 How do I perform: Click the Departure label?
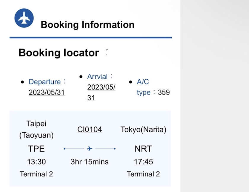pyautogui.click(x=44, y=82)
